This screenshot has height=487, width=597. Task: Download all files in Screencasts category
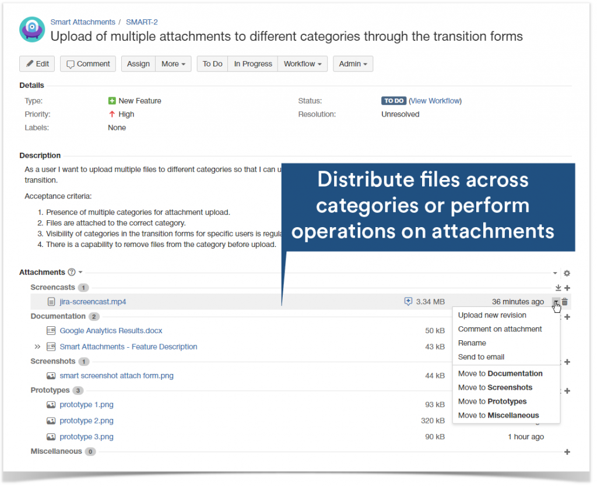pyautogui.click(x=557, y=287)
